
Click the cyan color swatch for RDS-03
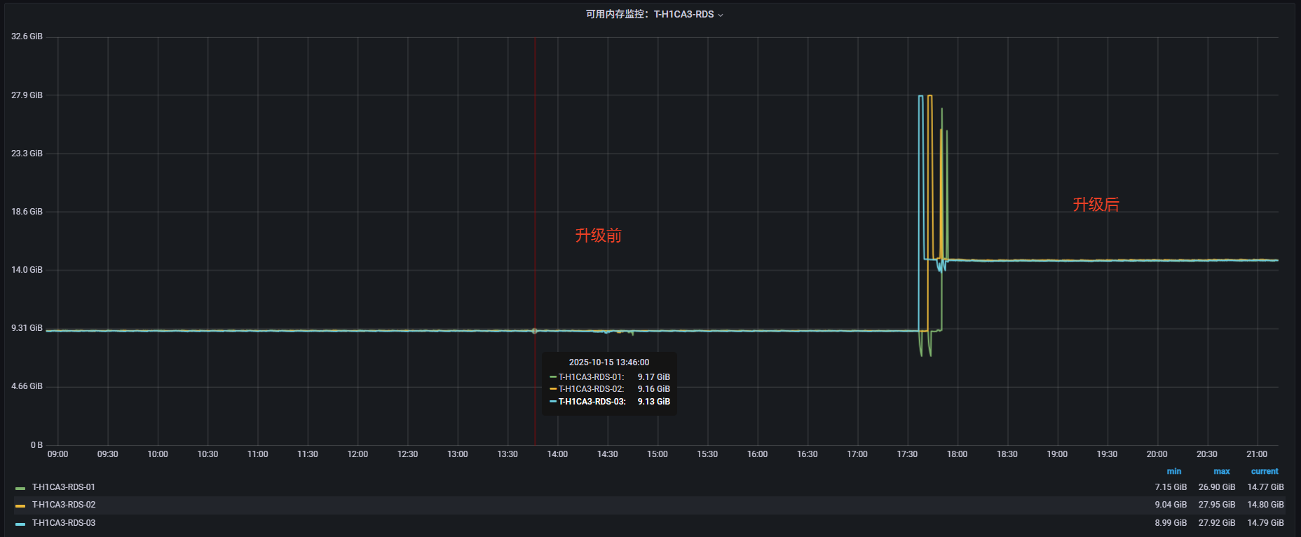click(20, 524)
